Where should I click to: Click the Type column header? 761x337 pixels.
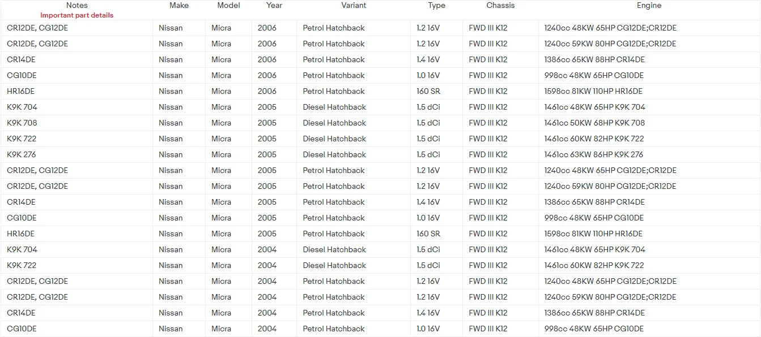point(436,5)
